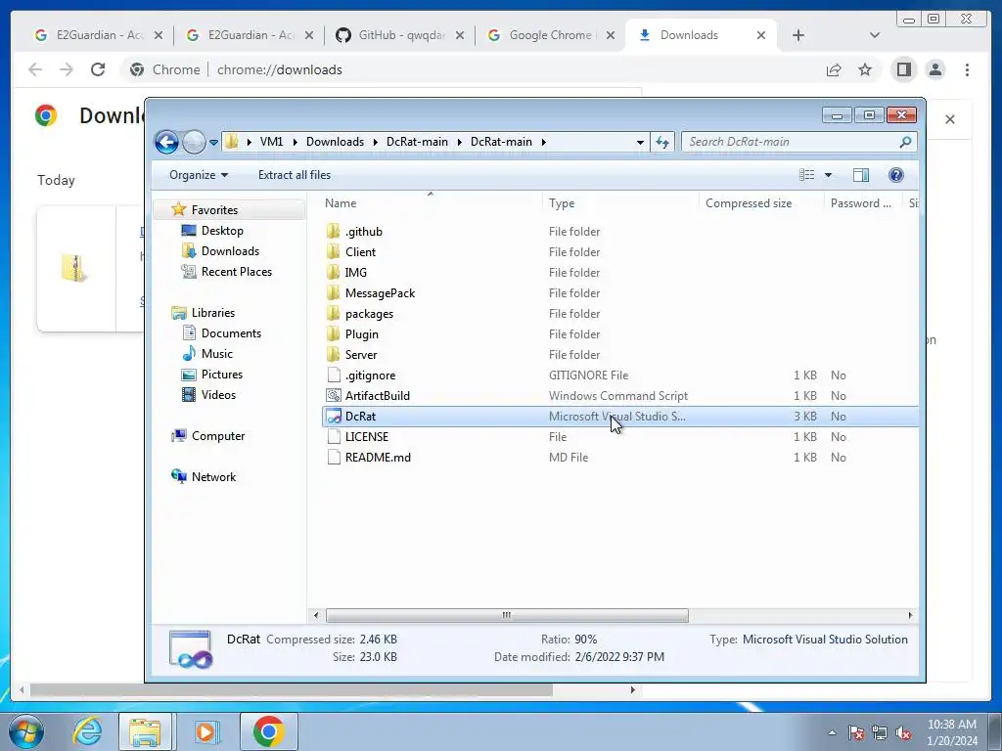Open Windows Start button
This screenshot has height=751, width=1002.
click(25, 731)
